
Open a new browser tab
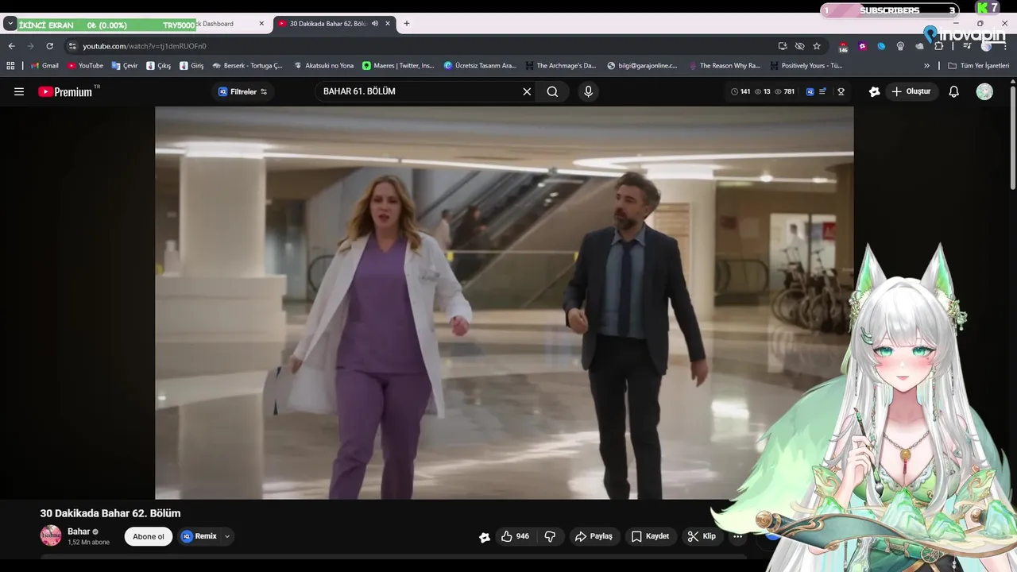tap(407, 24)
